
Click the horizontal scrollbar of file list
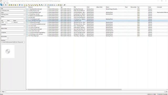coord(75,89)
